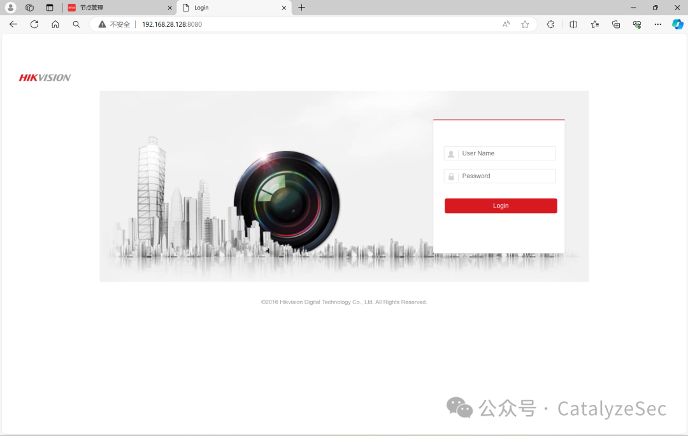Screen dimensions: 688x436
Task: Open the Copilot sidebar icon
Action: [x=677, y=25]
